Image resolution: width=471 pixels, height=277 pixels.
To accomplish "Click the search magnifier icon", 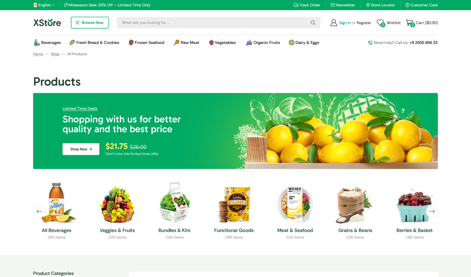I will (313, 23).
